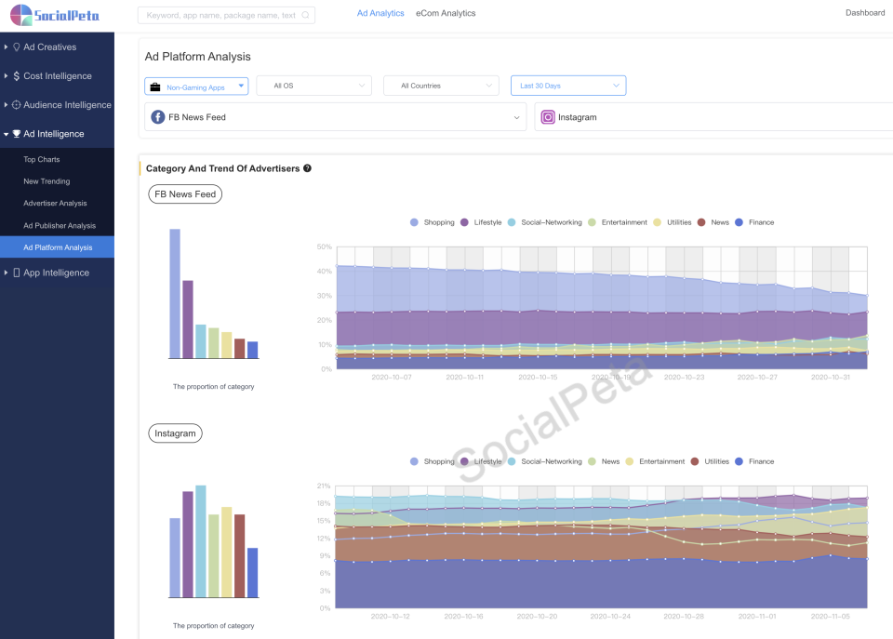Hide Social-Networking in Instagram chart legend
The height and width of the screenshot is (639, 893).
(544, 461)
